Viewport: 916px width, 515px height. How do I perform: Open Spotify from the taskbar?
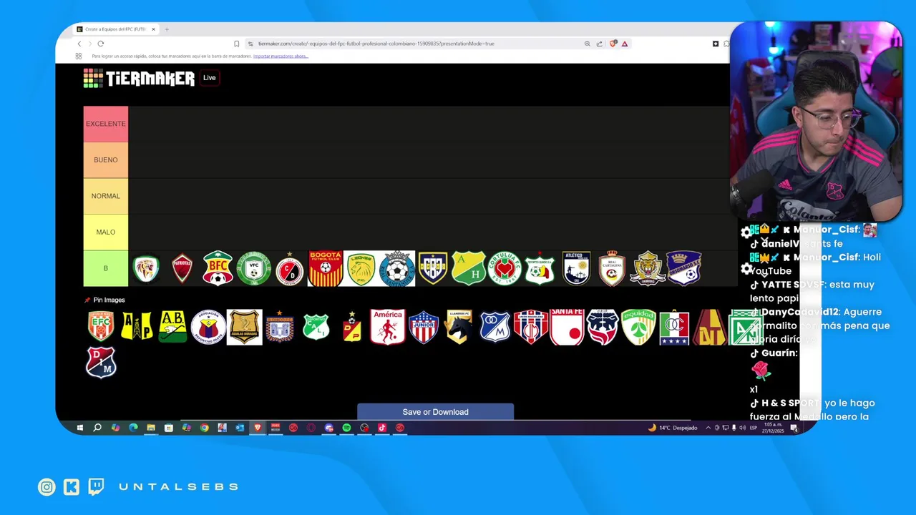pos(346,428)
